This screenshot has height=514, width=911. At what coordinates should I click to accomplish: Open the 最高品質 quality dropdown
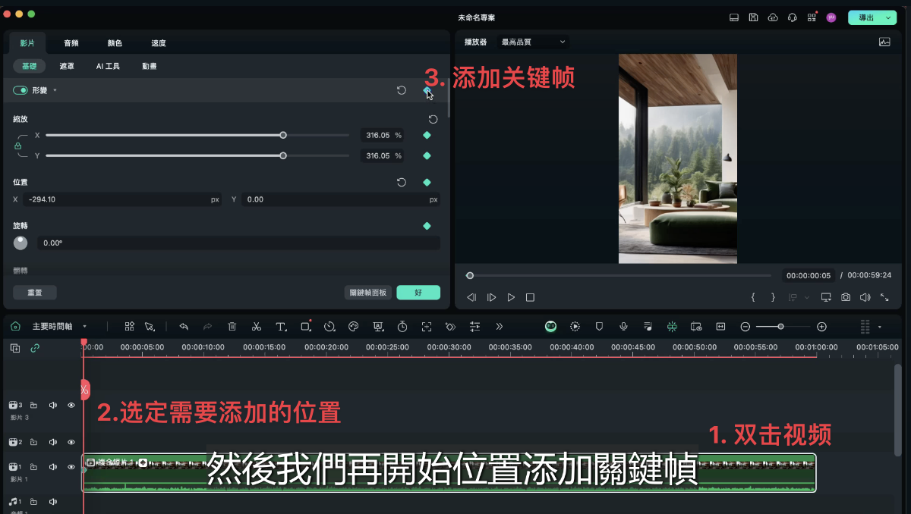pos(532,42)
